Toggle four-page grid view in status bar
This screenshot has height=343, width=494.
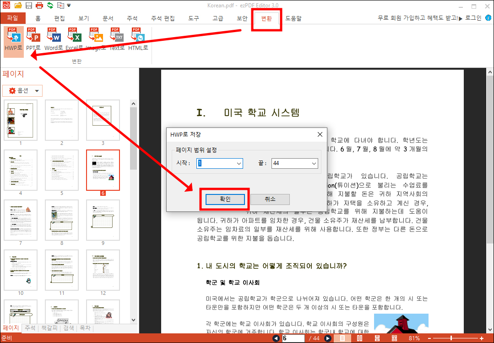pos(394,337)
